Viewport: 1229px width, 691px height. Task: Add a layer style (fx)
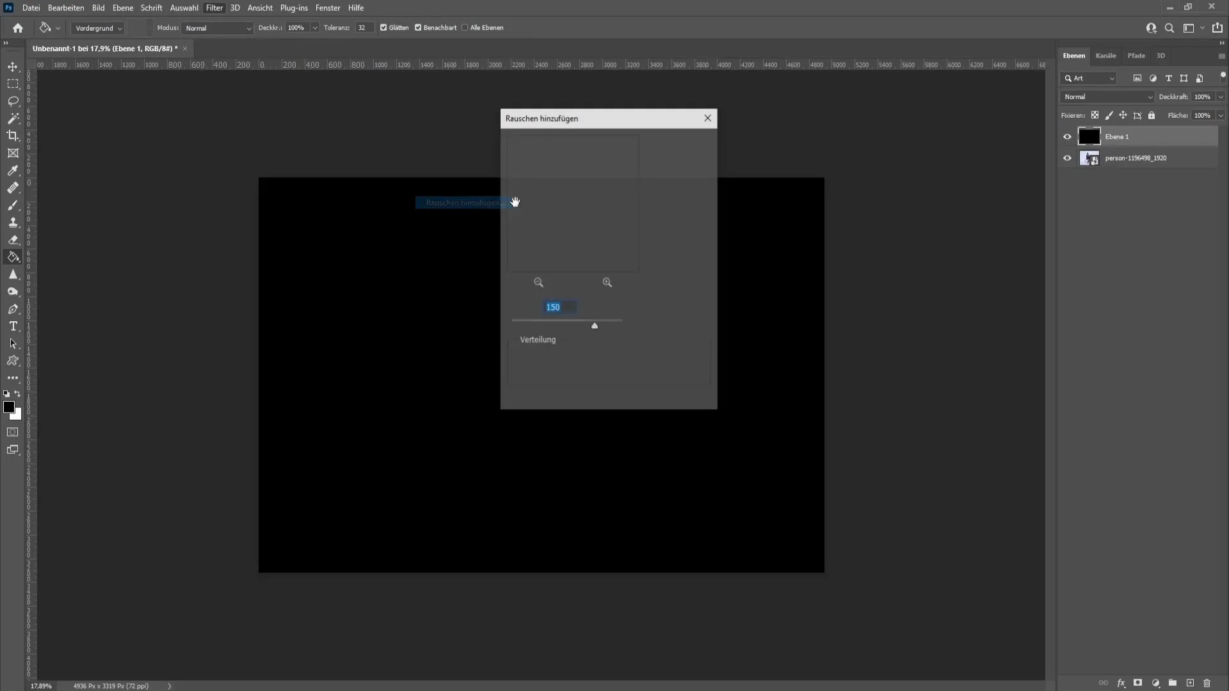(1121, 683)
